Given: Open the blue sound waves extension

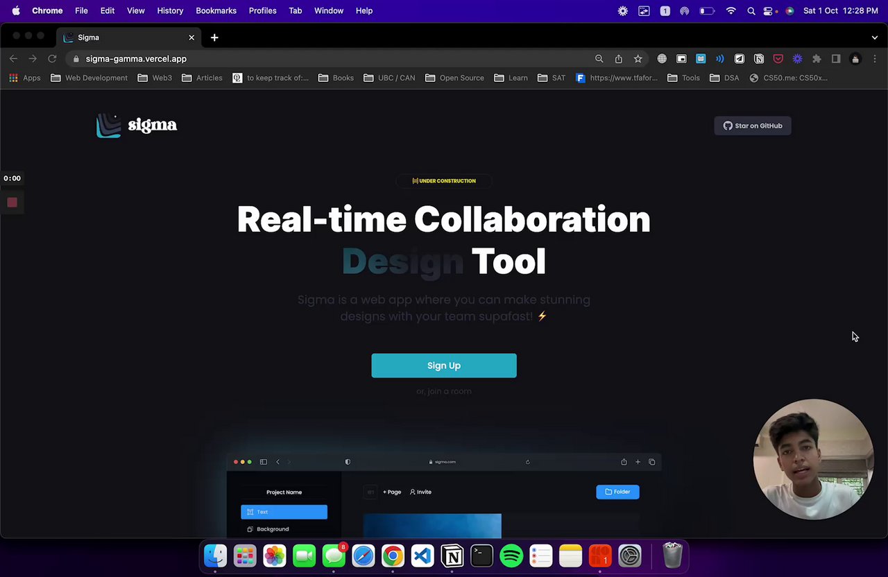Looking at the screenshot, I should (x=720, y=59).
